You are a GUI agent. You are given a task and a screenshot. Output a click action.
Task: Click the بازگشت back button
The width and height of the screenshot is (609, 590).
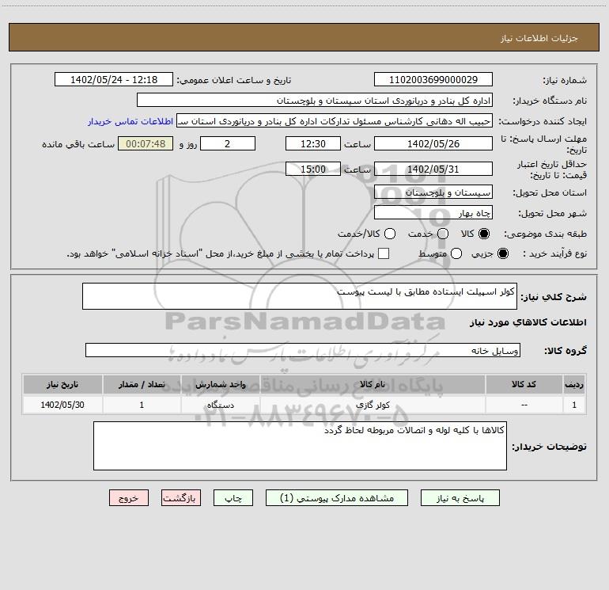181,498
